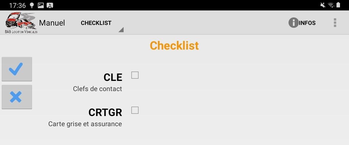This screenshot has width=349, height=145.
Task: Tap the battery status bar icon
Action: [338, 5]
